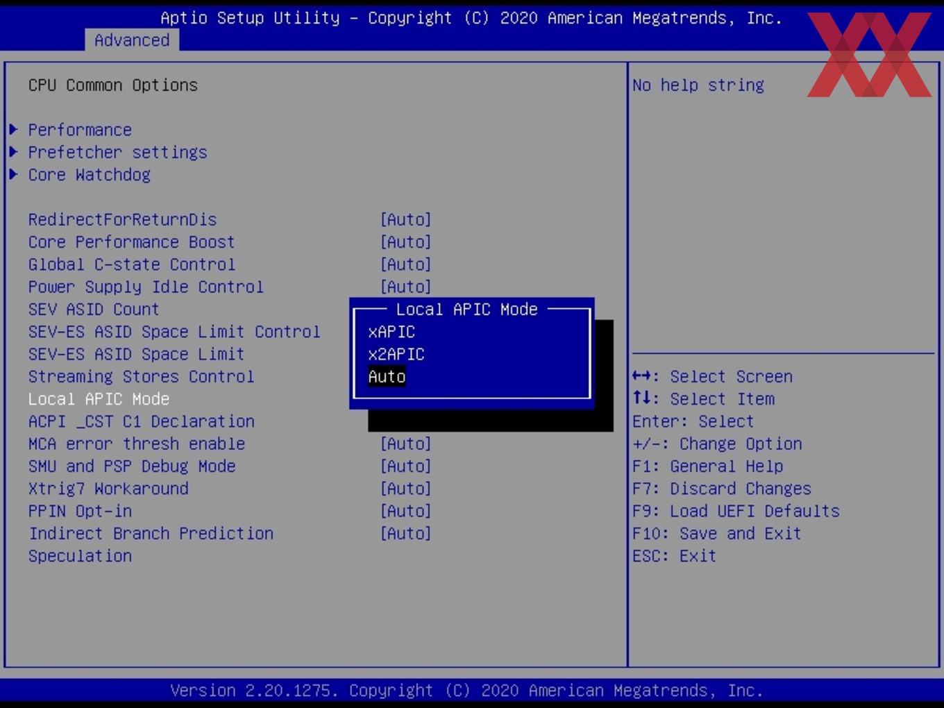Click the Select Item key hint
This screenshot has width=944, height=708.
pyautogui.click(x=703, y=399)
